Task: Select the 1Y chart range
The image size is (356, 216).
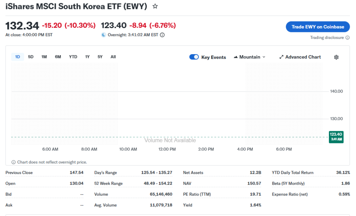Action: coord(87,57)
